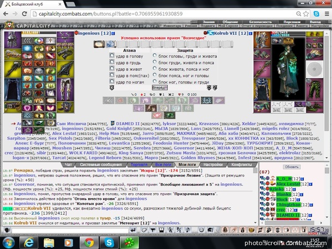
Task: Open player link 'Kravasos' in the fighter list
Action: (x=209, y=123)
